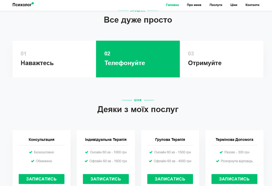Click checkmark beside Розгорнута відповідь
This screenshot has height=186, width=272.
coord(218,161)
